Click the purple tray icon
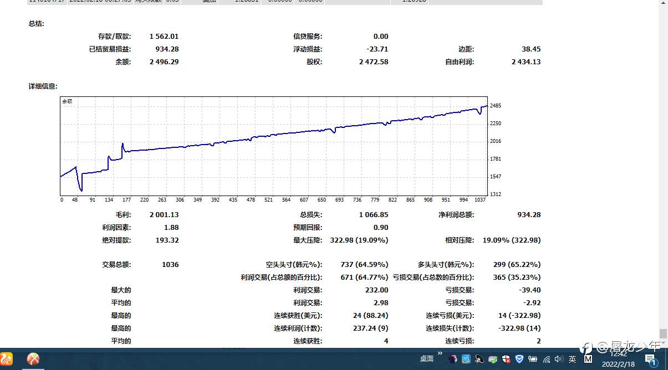This screenshot has height=370, width=668. point(453,359)
